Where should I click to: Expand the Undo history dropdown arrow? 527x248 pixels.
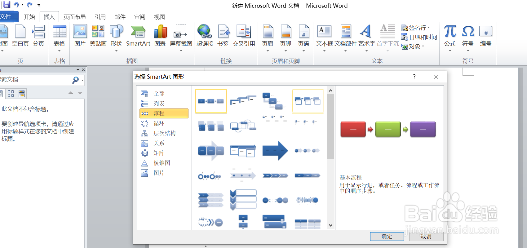(x=22, y=5)
